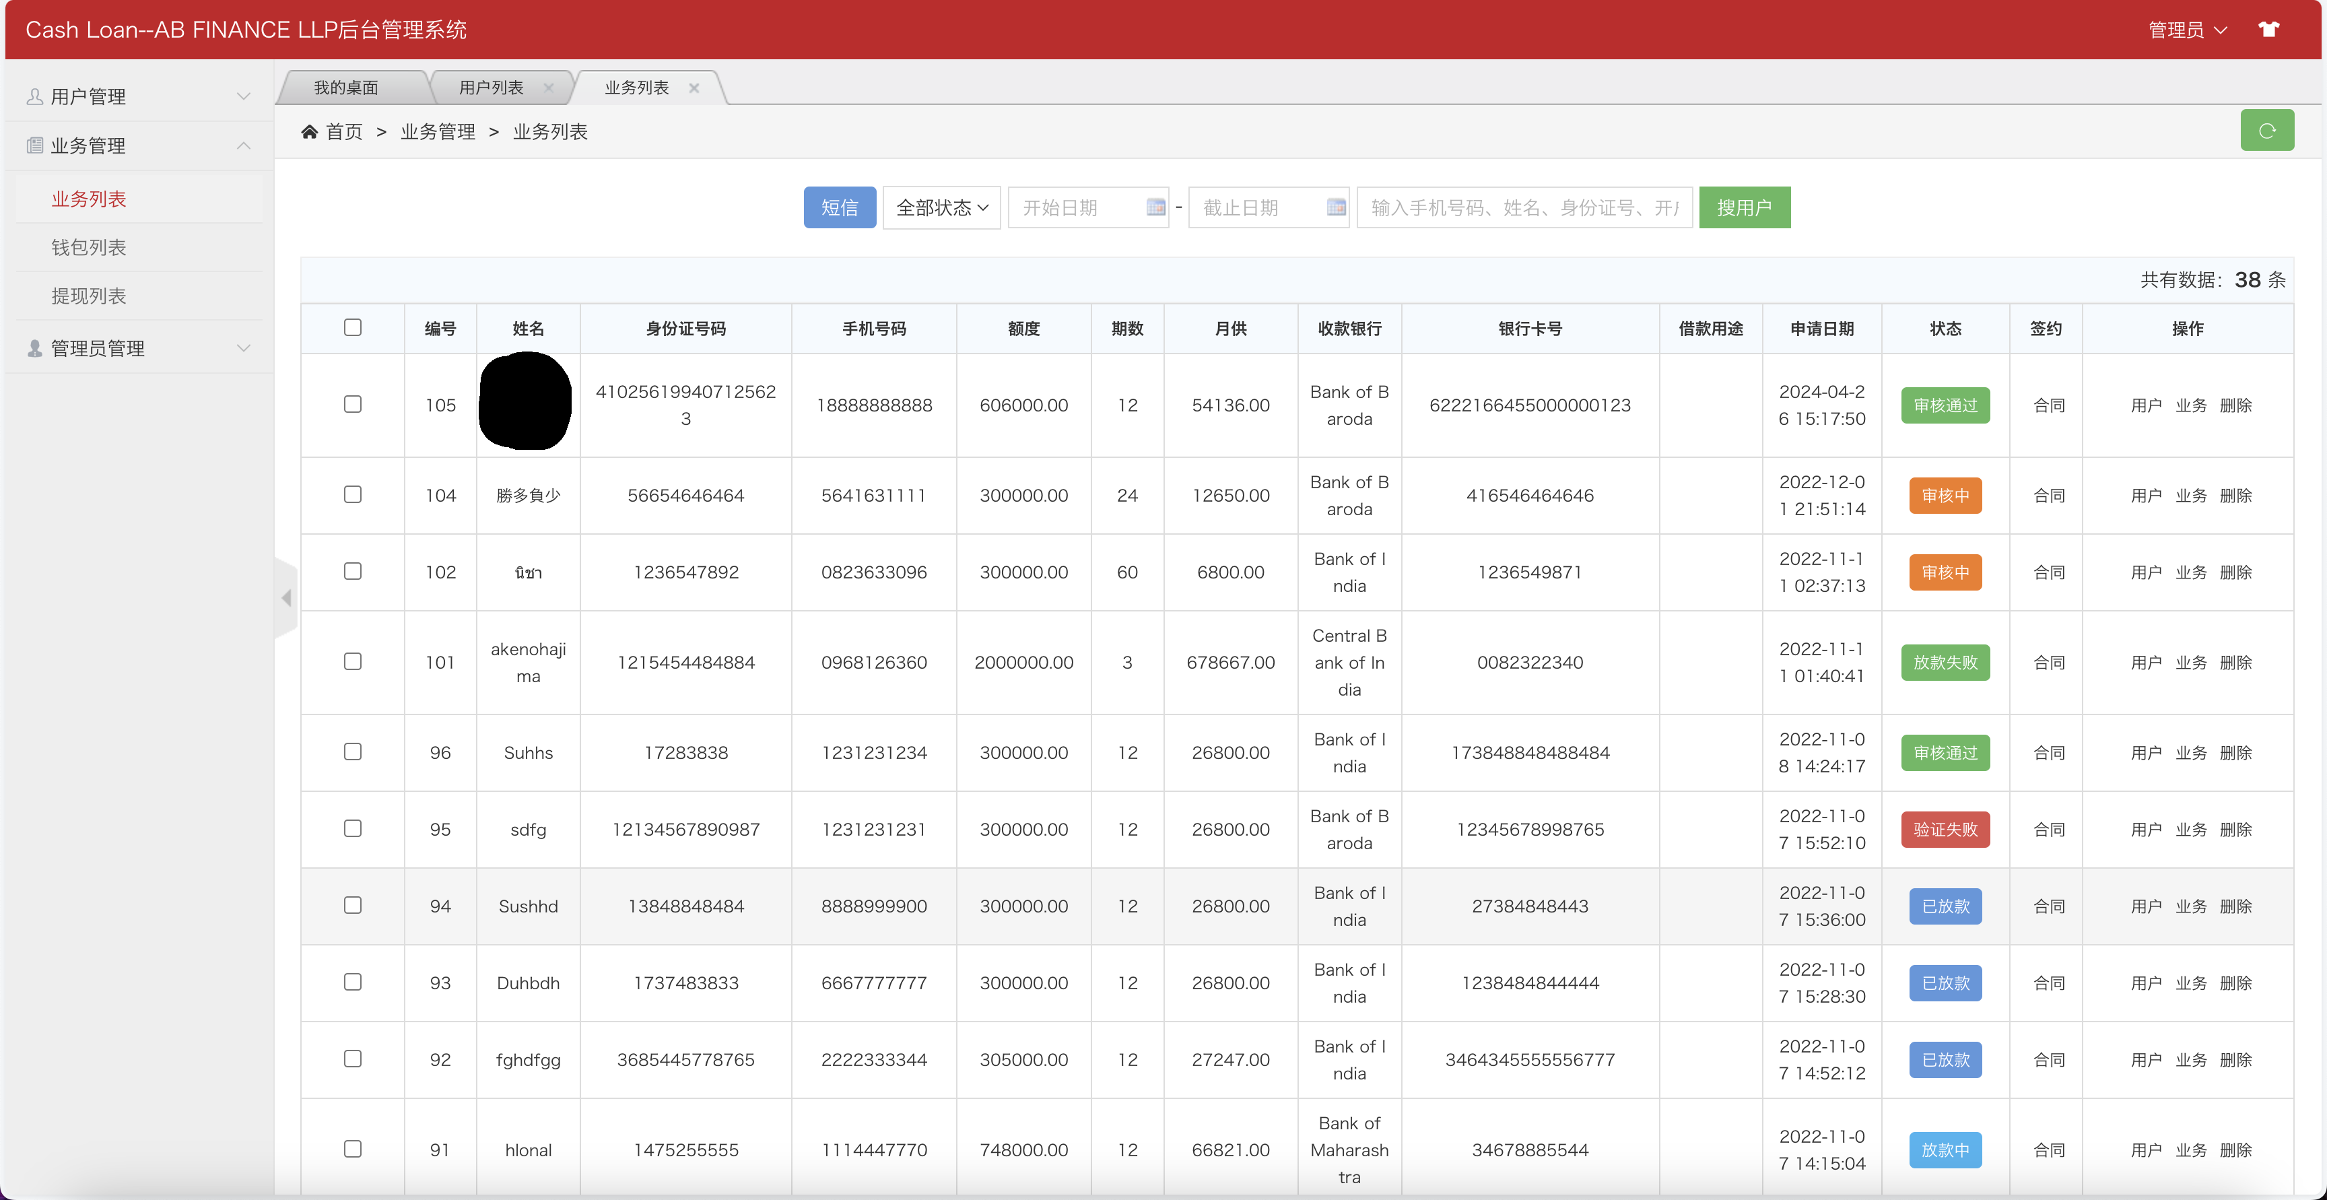This screenshot has width=2327, height=1200.
Task: Click the skin theme shirt icon
Action: click(x=2268, y=29)
